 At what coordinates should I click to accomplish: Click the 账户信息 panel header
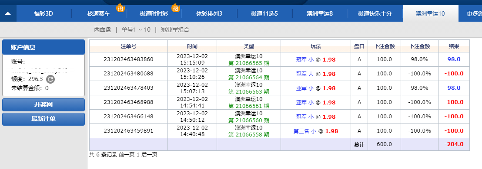(44, 47)
